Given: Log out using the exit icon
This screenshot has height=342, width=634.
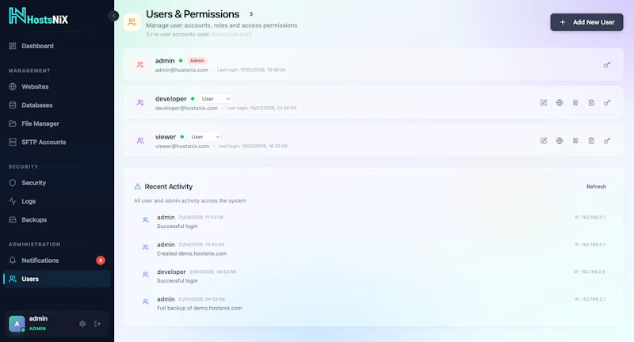Looking at the screenshot, I should (97, 324).
